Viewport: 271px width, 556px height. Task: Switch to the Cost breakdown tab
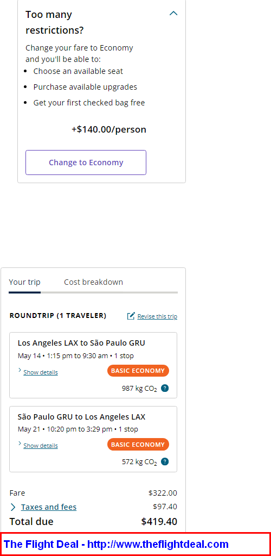click(93, 282)
